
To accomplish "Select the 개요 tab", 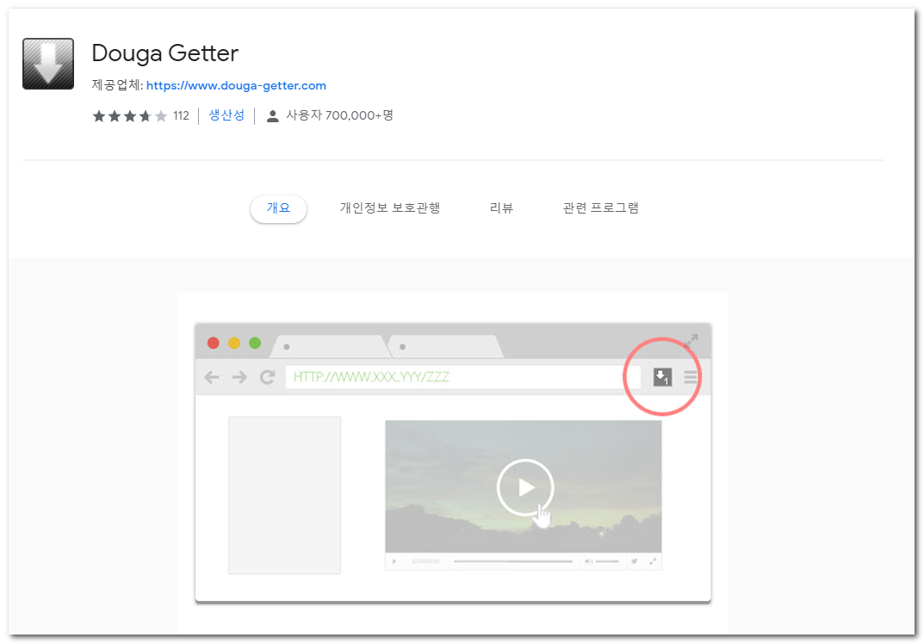I will click(278, 208).
